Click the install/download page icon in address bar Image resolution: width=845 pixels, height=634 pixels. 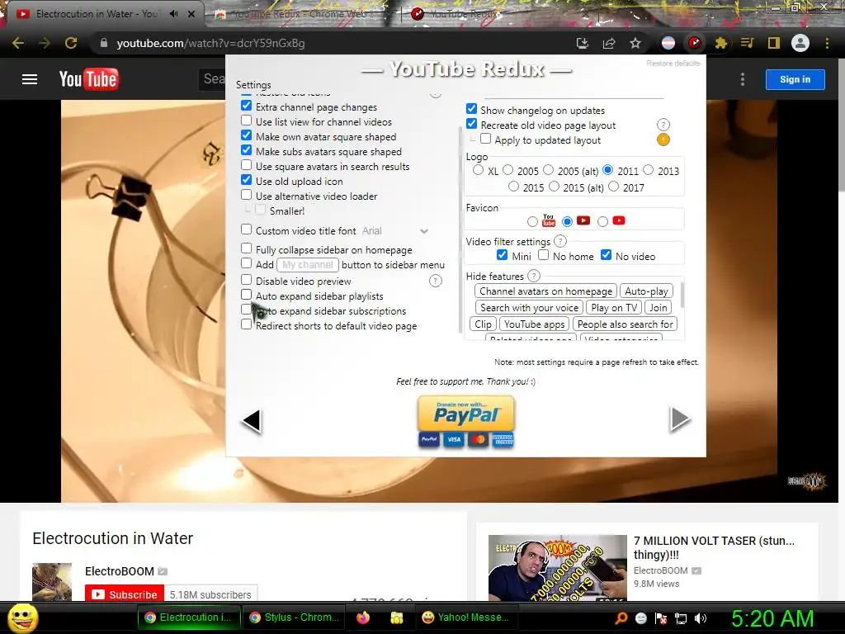[582, 43]
